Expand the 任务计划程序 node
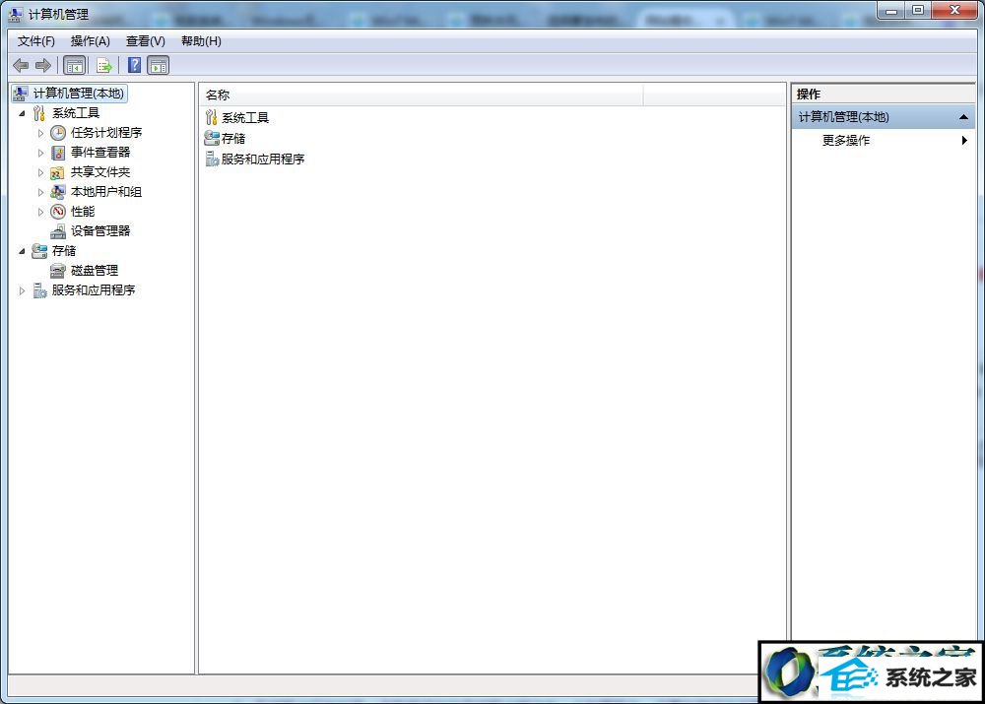The height and width of the screenshot is (704, 985). point(40,133)
